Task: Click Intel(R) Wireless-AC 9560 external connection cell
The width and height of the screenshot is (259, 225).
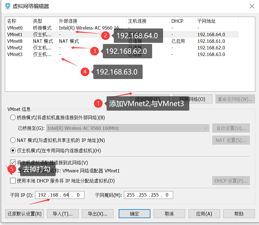Action: click(x=91, y=28)
